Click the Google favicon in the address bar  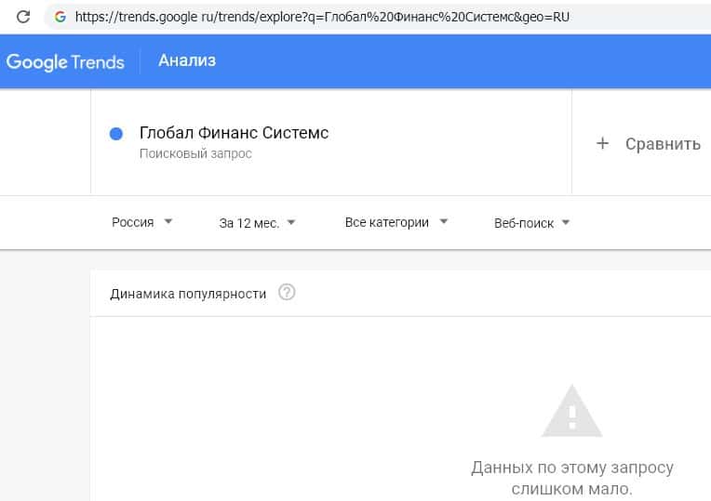click(x=60, y=17)
